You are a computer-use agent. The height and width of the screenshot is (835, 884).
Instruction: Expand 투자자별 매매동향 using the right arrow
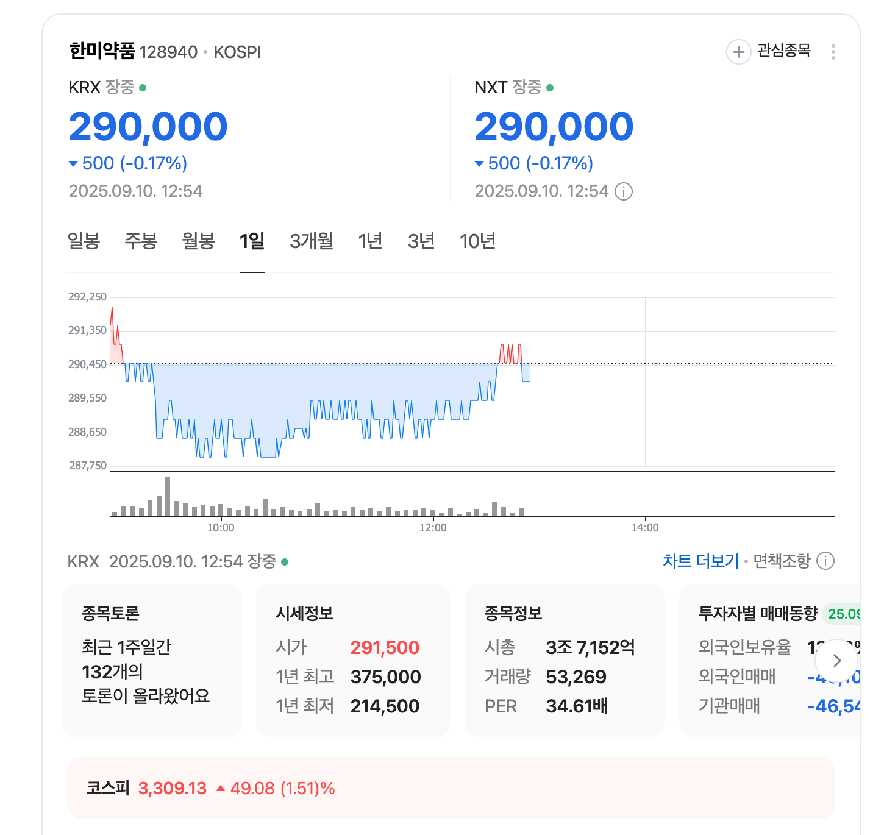836,660
